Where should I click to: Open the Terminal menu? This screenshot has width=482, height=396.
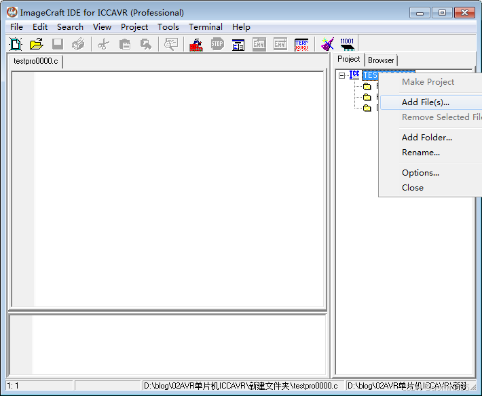[x=206, y=27]
